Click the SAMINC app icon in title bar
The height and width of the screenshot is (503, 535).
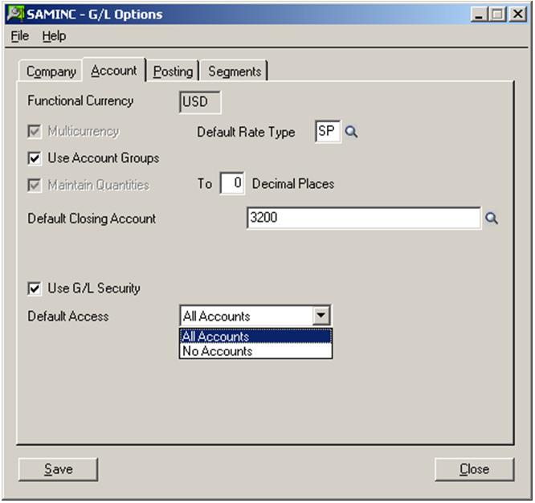pyautogui.click(x=15, y=14)
